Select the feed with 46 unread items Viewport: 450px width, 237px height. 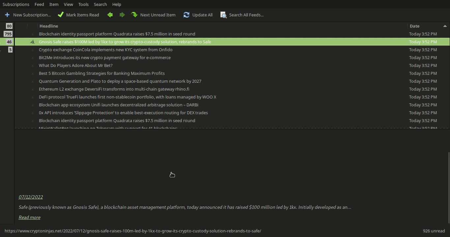[x=9, y=42]
